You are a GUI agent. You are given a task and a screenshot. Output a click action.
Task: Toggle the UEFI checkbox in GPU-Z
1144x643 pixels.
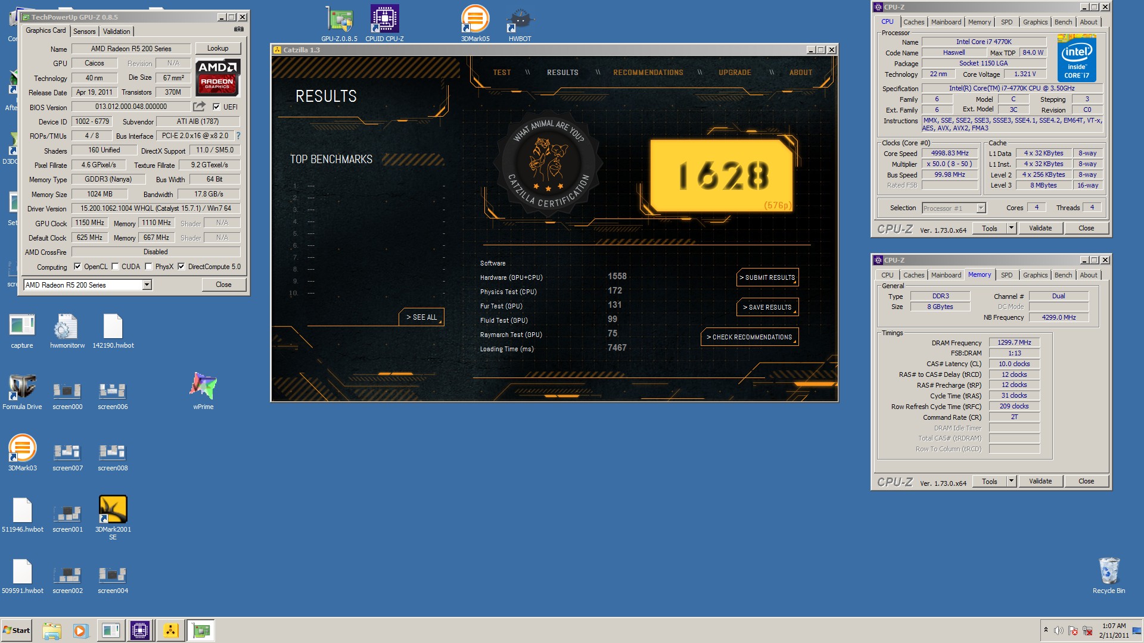point(216,107)
